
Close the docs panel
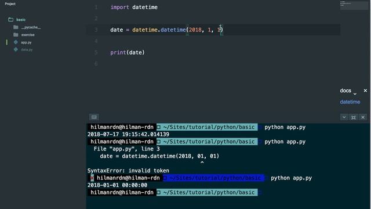tap(365, 91)
